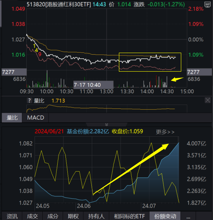Click the 513820[港股通红利30ETF] title

point(58,5)
